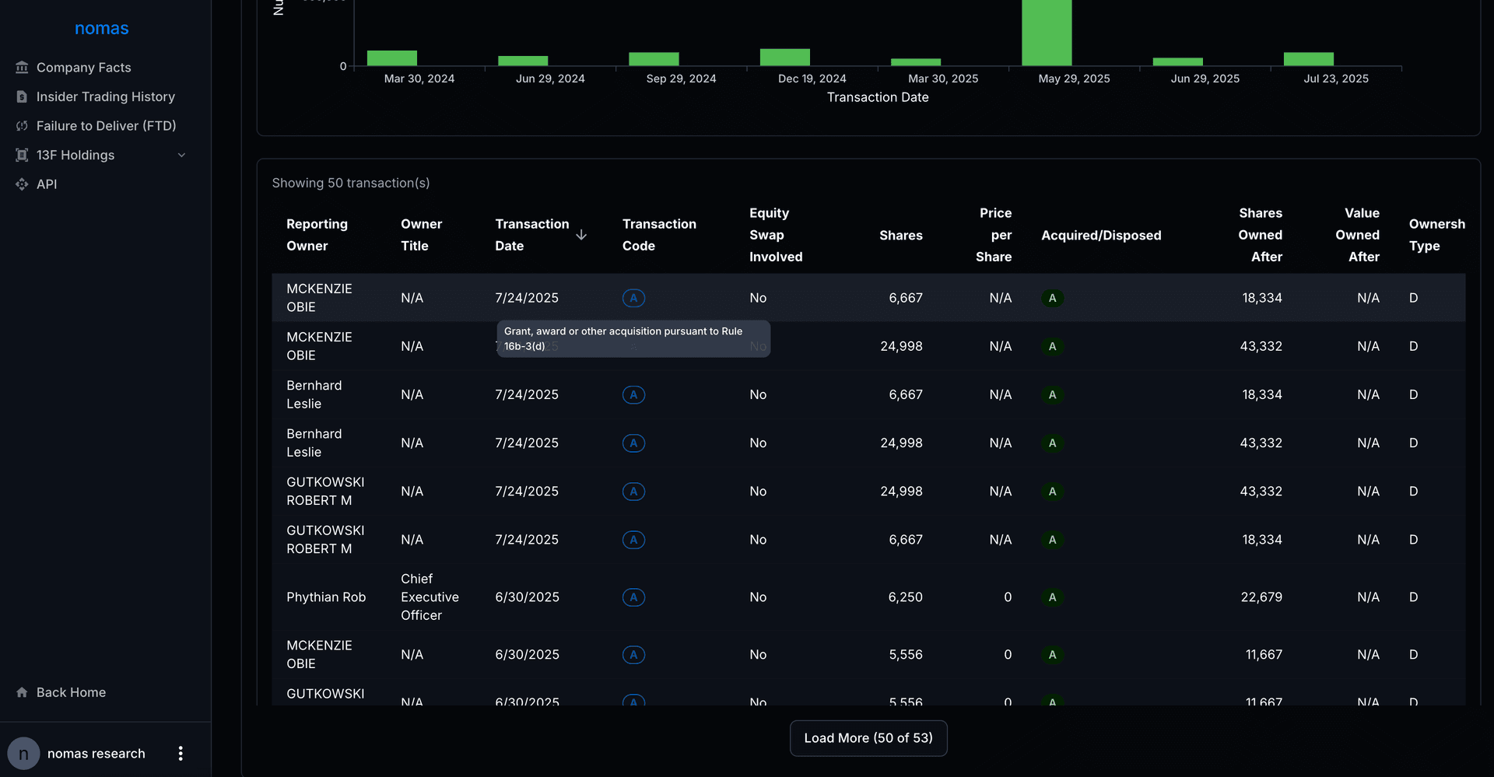Click the tall May 29, 2025 green bar
1494x777 pixels.
click(x=1046, y=33)
